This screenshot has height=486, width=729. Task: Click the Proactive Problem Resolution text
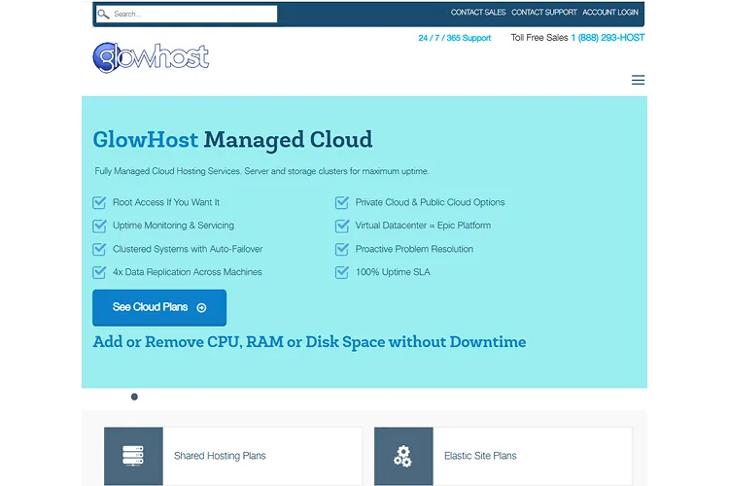[414, 249]
